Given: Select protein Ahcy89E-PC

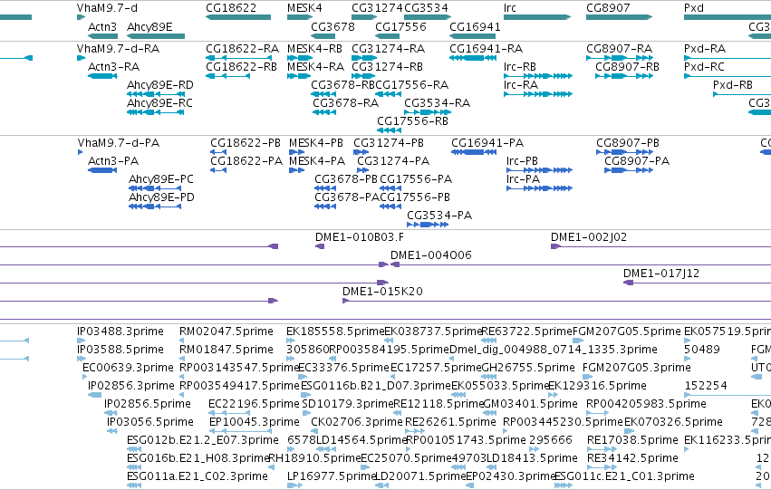Looking at the screenshot, I should click(155, 188).
